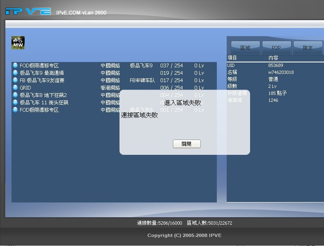The height and width of the screenshot is (246, 324).
Task: Close the dialog with 關閉 button
Action: pyautogui.click(x=186, y=144)
